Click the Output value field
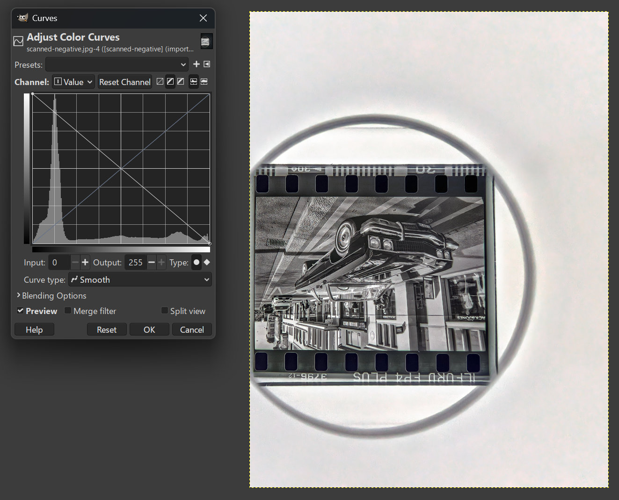The width and height of the screenshot is (619, 500). 135,263
